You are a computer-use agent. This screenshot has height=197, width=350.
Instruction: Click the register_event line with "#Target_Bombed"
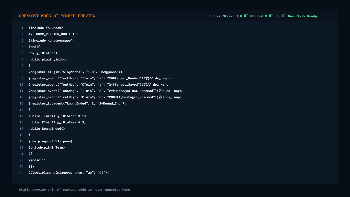99,78
